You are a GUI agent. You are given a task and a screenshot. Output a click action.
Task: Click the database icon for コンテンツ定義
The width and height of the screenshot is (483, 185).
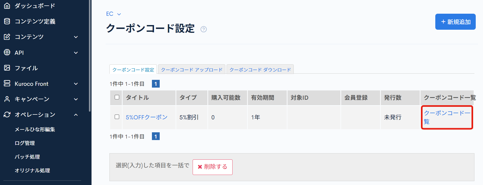pyautogui.click(x=7, y=21)
